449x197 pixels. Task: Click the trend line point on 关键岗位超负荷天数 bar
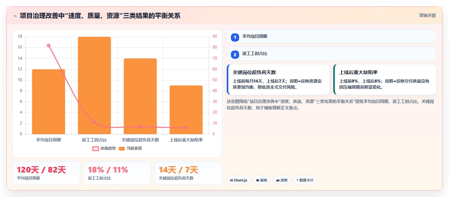(x=140, y=126)
